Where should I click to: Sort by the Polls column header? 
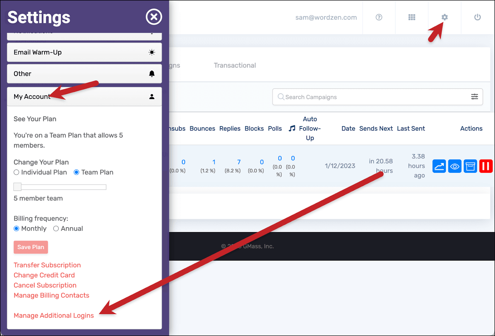275,128
